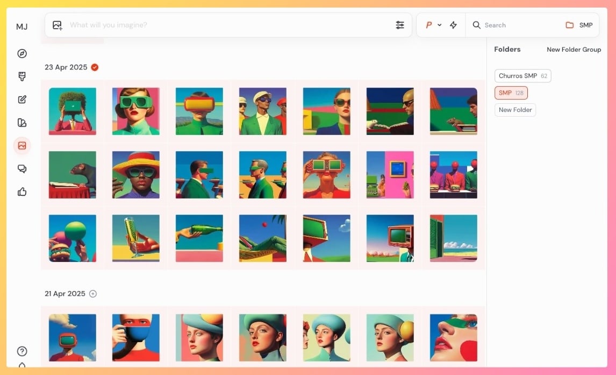
Task: Deselect all images from 23 Apr 2025
Action: click(x=95, y=67)
